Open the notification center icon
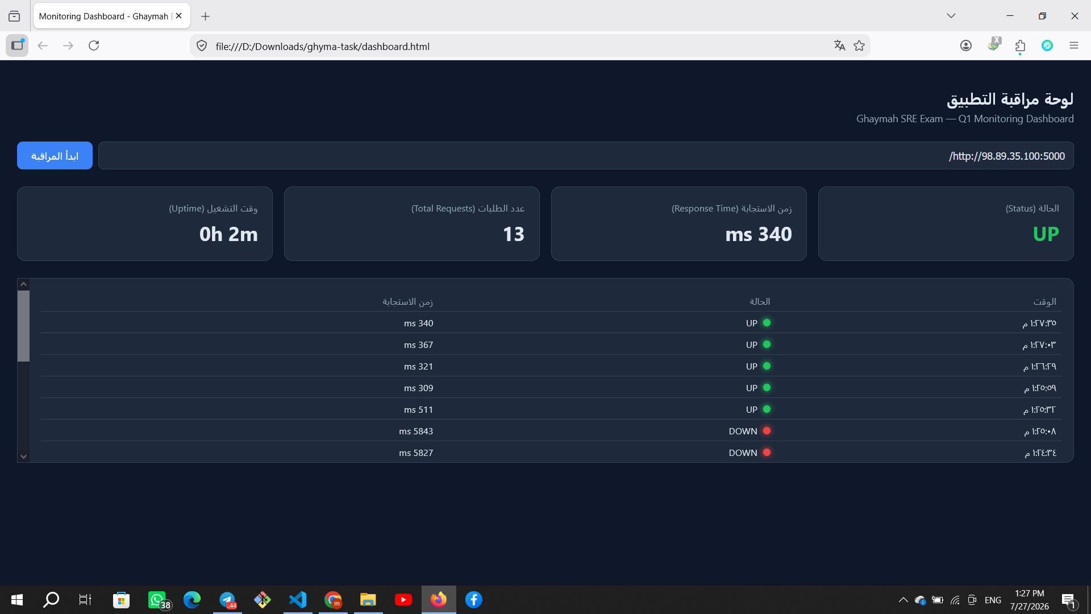1091x614 pixels. (x=1069, y=600)
